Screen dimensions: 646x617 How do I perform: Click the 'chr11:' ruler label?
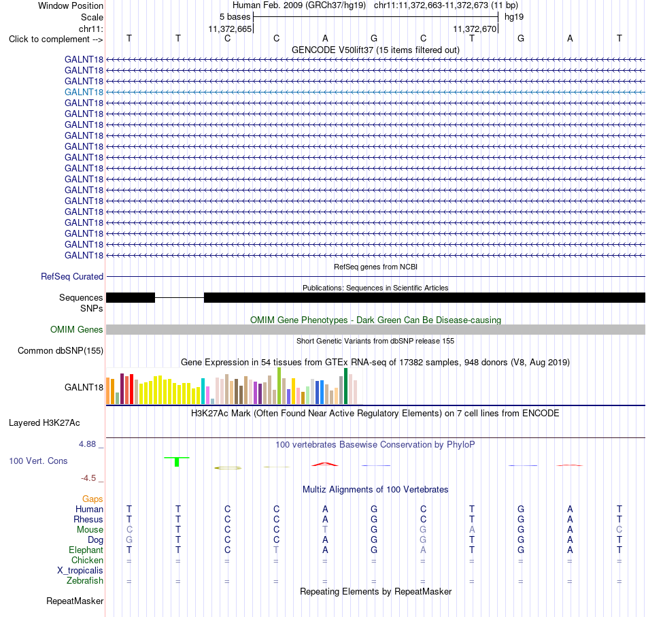click(x=90, y=29)
